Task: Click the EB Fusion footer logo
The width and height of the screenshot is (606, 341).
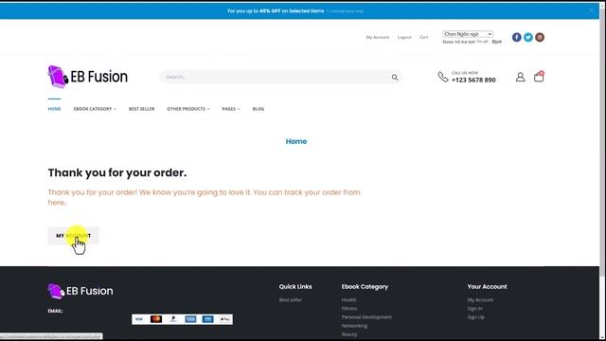Action: coord(80,291)
